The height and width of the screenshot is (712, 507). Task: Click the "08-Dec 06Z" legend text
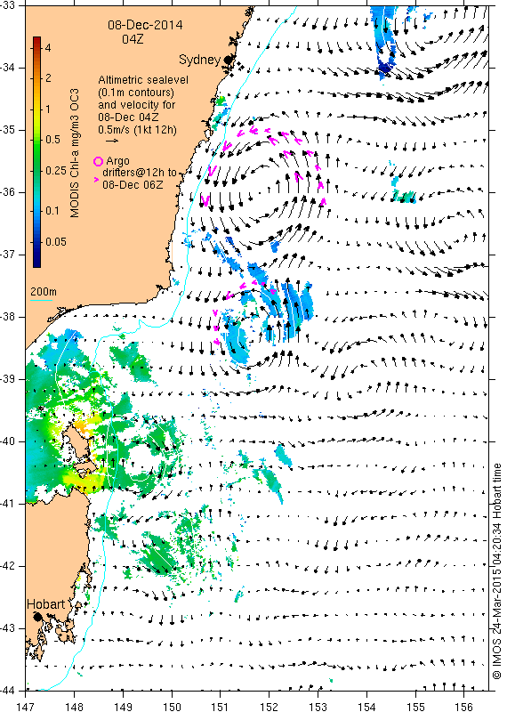[x=132, y=185]
